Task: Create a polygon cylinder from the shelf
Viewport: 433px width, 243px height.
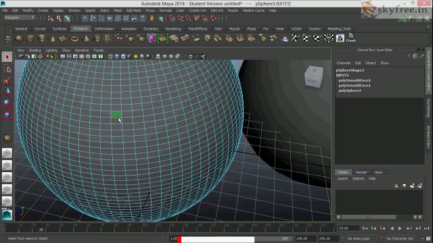Action: tap(41, 38)
